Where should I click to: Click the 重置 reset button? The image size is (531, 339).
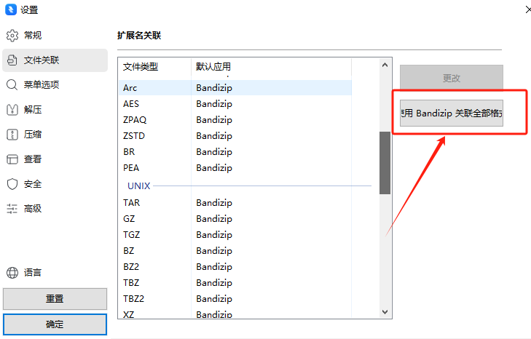coord(55,299)
